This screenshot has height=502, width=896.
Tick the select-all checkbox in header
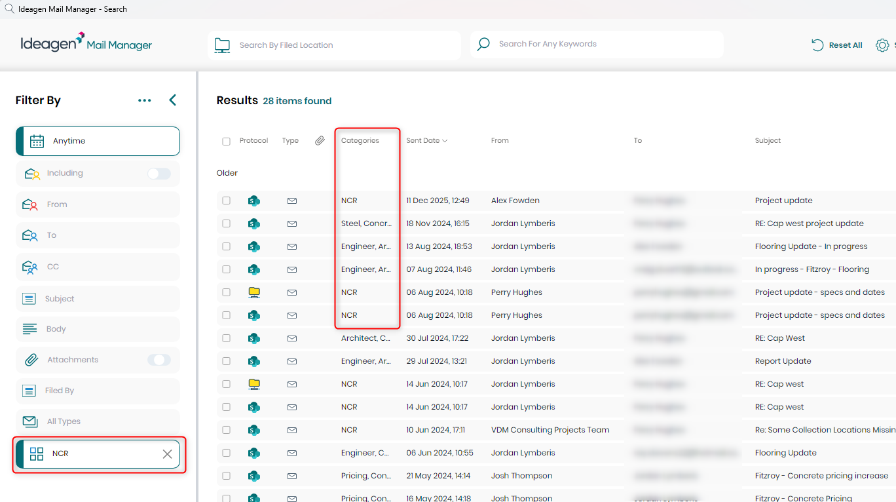coord(226,142)
